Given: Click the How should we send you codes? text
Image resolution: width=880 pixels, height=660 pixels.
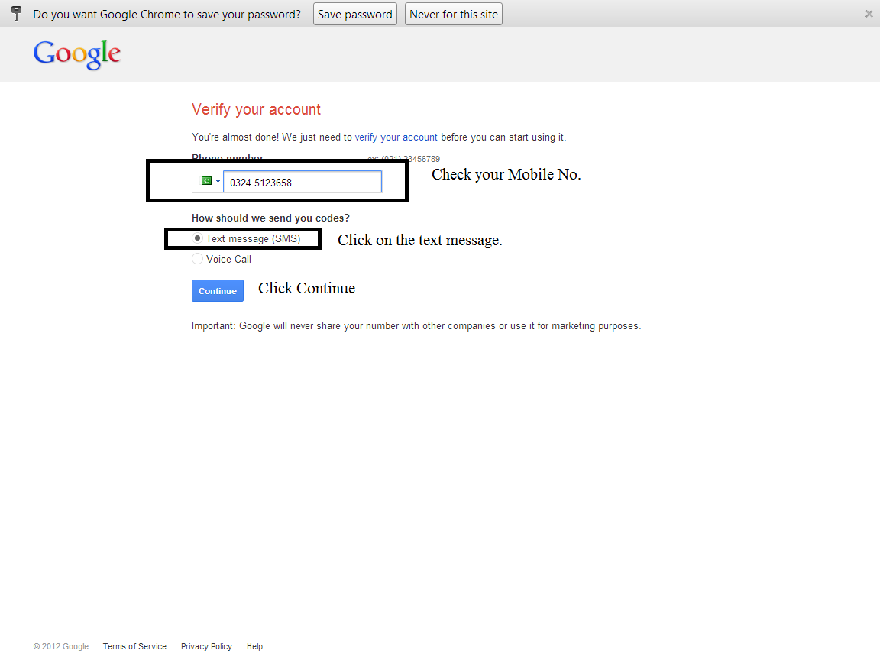Looking at the screenshot, I should coord(270,218).
